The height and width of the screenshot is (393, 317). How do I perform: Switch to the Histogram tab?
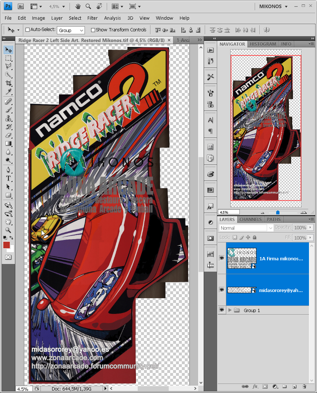(263, 44)
